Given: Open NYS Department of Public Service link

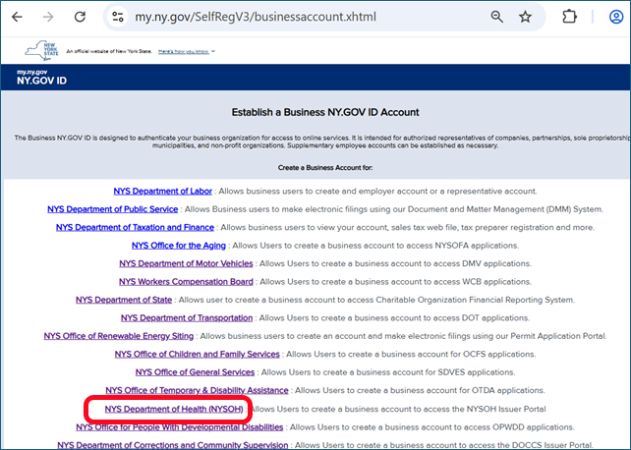Looking at the screenshot, I should [x=113, y=209].
